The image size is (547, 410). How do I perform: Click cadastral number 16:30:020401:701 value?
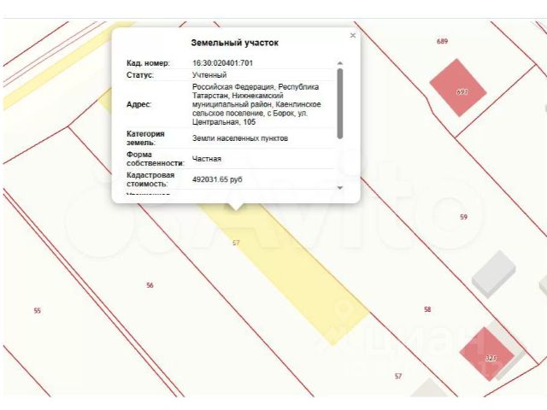[x=222, y=63]
